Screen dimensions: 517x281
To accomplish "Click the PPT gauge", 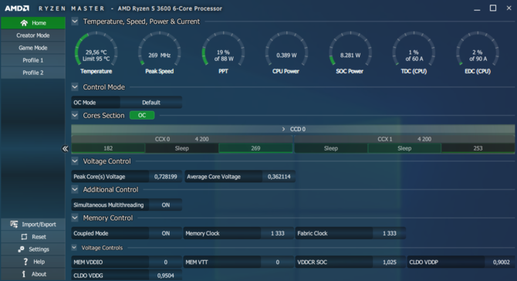I will pos(223,52).
